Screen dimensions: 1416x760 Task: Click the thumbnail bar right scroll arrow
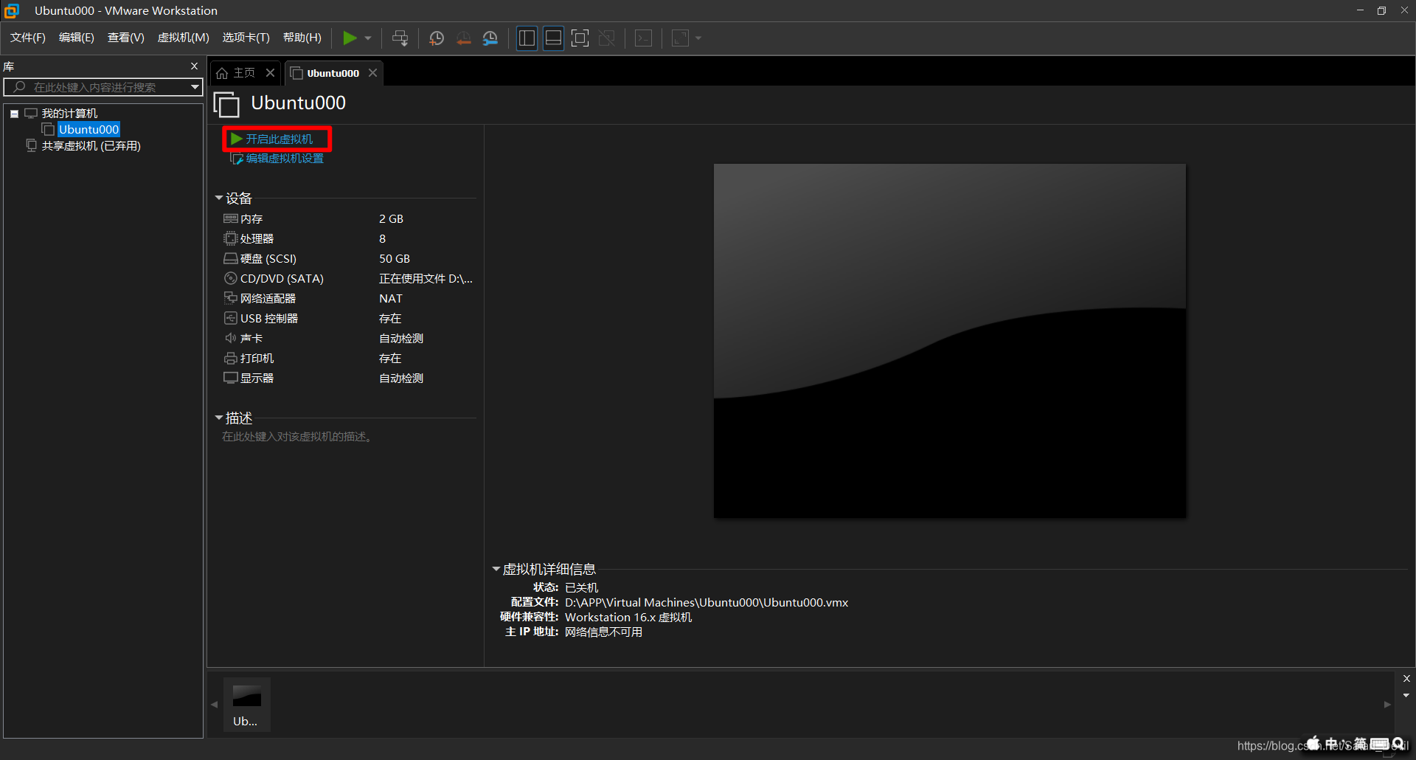(1387, 705)
